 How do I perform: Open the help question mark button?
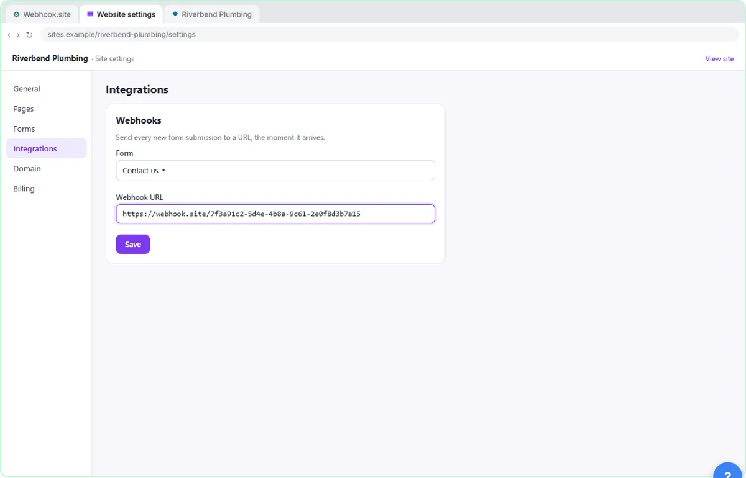(727, 471)
